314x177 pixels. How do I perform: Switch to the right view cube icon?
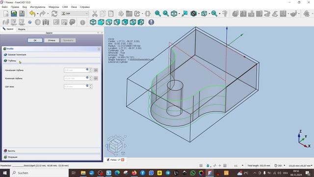[117, 22]
